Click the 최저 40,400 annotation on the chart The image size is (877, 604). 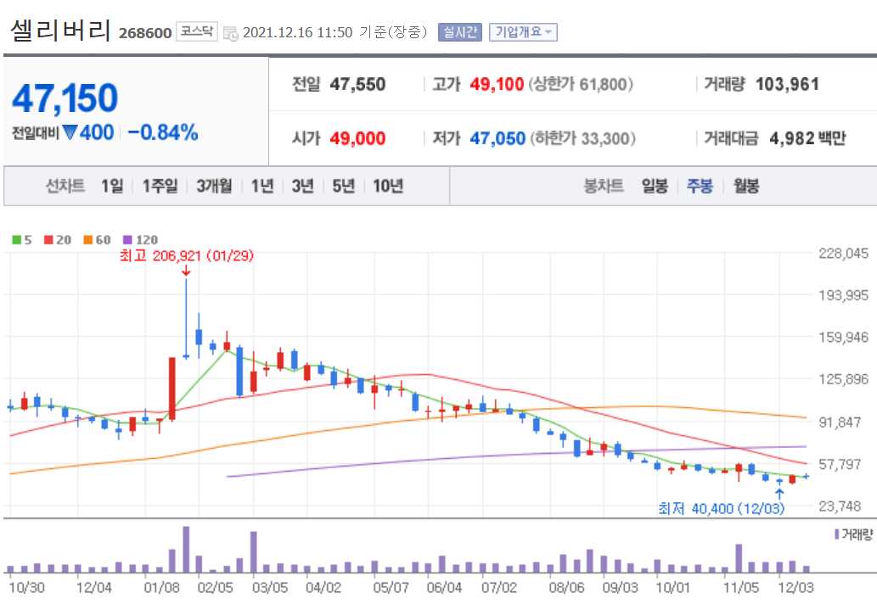point(723,507)
